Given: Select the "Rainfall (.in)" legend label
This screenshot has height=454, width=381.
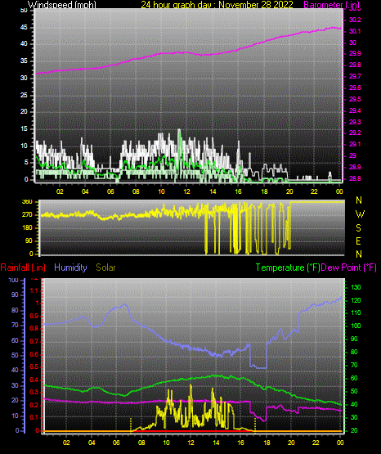Looking at the screenshot, I should (23, 267).
